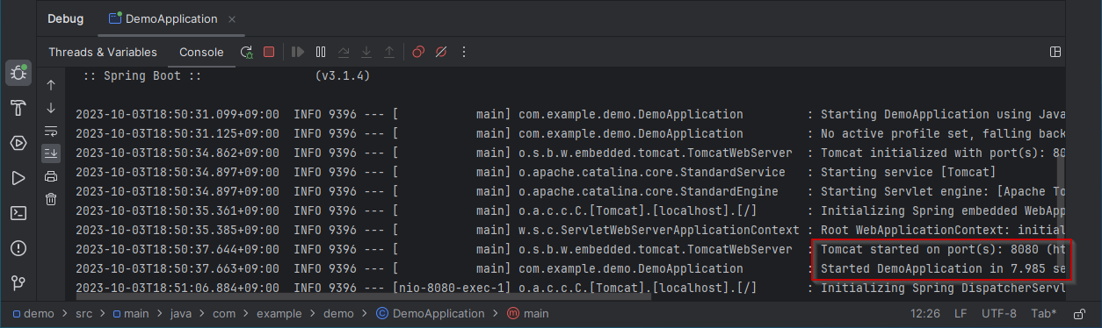Click the Debug panel title
Screen dimensions: 1102x328
point(66,18)
